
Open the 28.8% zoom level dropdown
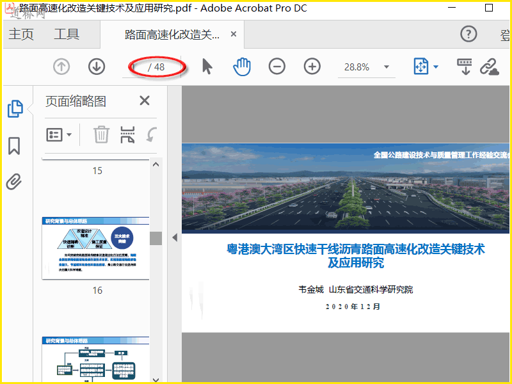(387, 67)
